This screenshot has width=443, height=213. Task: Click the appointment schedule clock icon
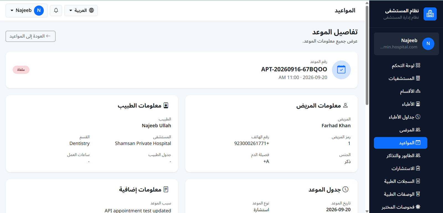click(345, 189)
